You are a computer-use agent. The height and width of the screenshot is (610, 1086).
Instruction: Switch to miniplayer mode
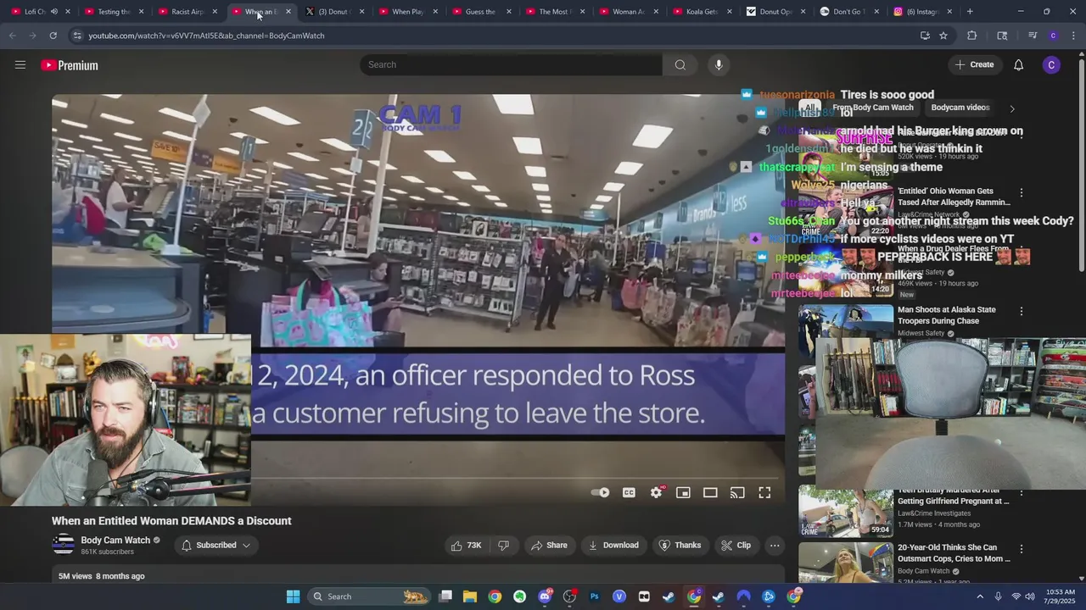tap(683, 492)
